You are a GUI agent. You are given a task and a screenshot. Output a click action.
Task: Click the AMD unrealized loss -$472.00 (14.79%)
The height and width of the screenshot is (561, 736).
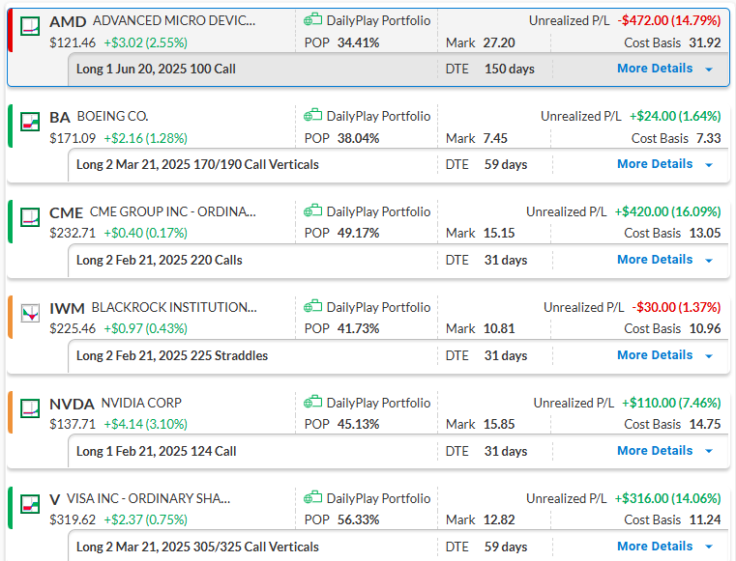669,20
